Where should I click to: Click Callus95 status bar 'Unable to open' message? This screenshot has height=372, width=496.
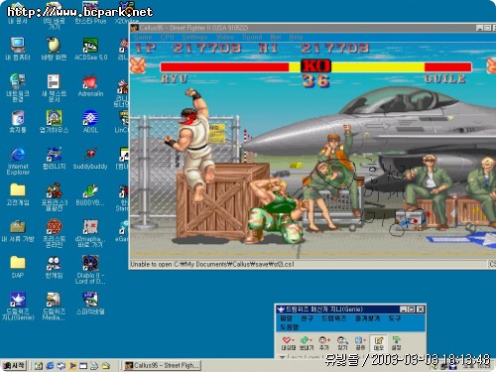212,264
